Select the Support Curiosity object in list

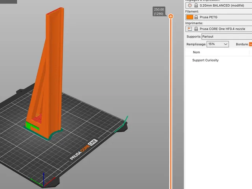tap(206, 60)
